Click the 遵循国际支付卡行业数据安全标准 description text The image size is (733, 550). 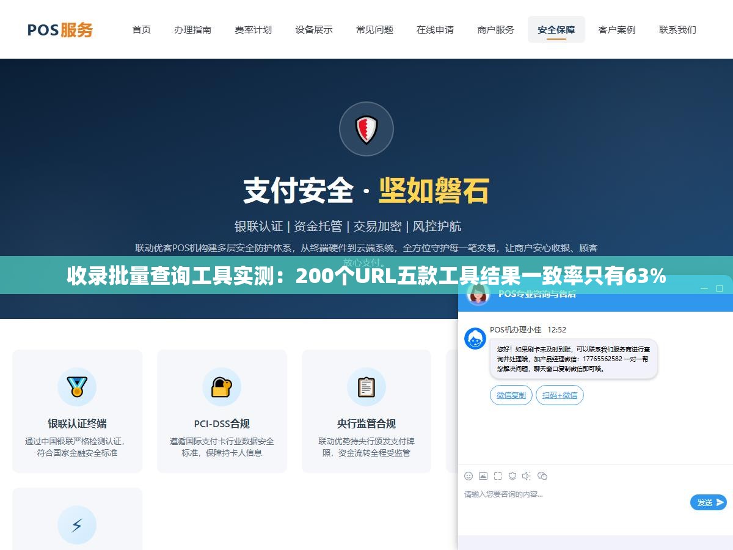(222, 447)
